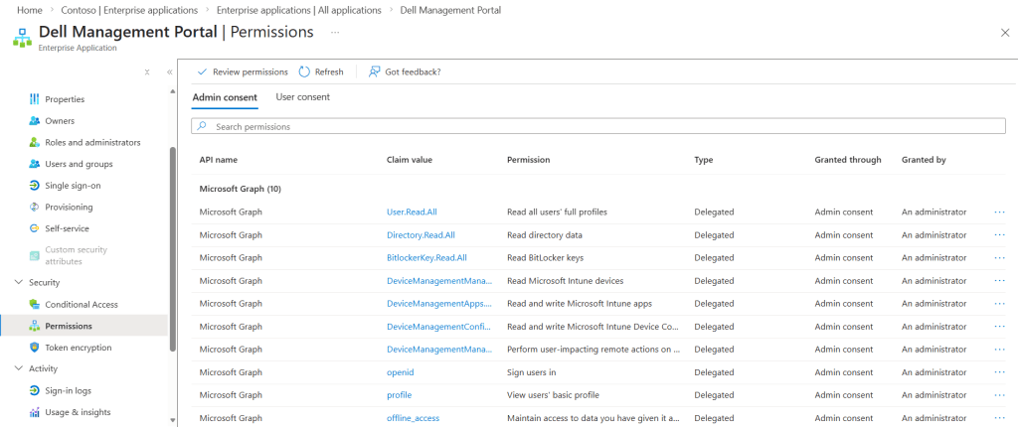Collapse the Activity section chevron
Screen dimensions: 1018x427
point(18,368)
